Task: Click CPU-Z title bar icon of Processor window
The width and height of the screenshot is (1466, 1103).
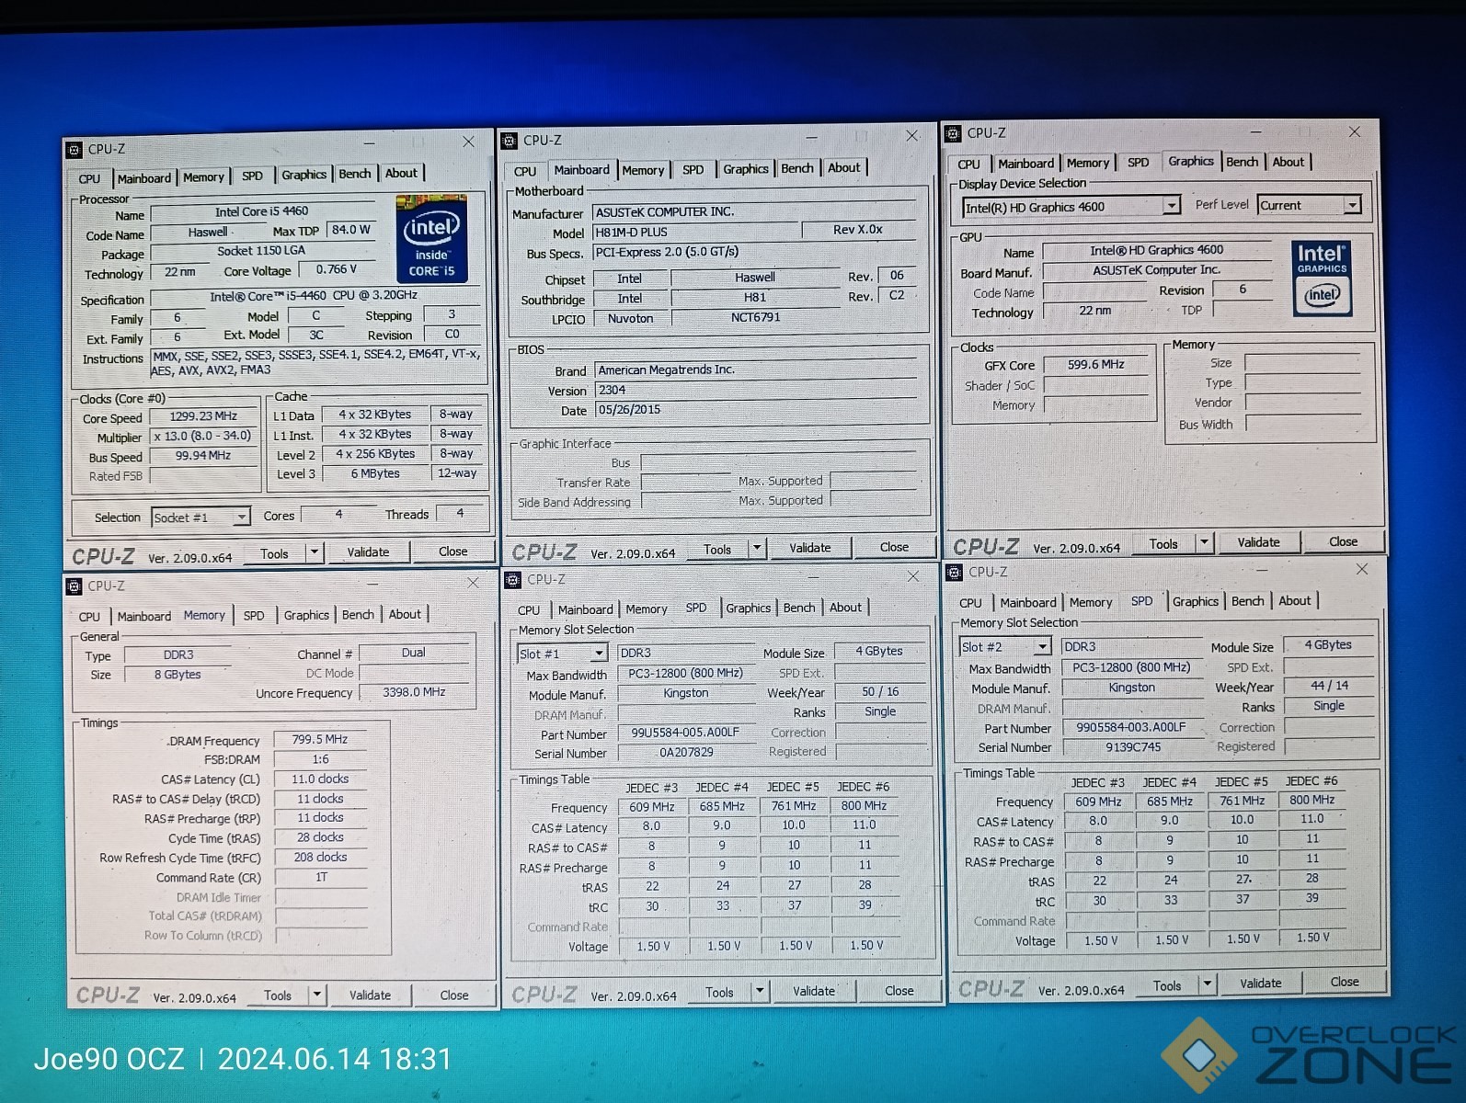Action: 74,150
